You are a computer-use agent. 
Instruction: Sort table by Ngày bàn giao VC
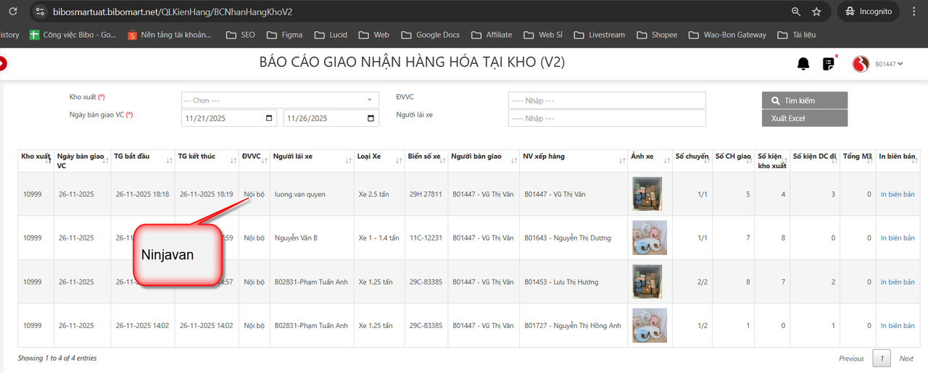83,161
